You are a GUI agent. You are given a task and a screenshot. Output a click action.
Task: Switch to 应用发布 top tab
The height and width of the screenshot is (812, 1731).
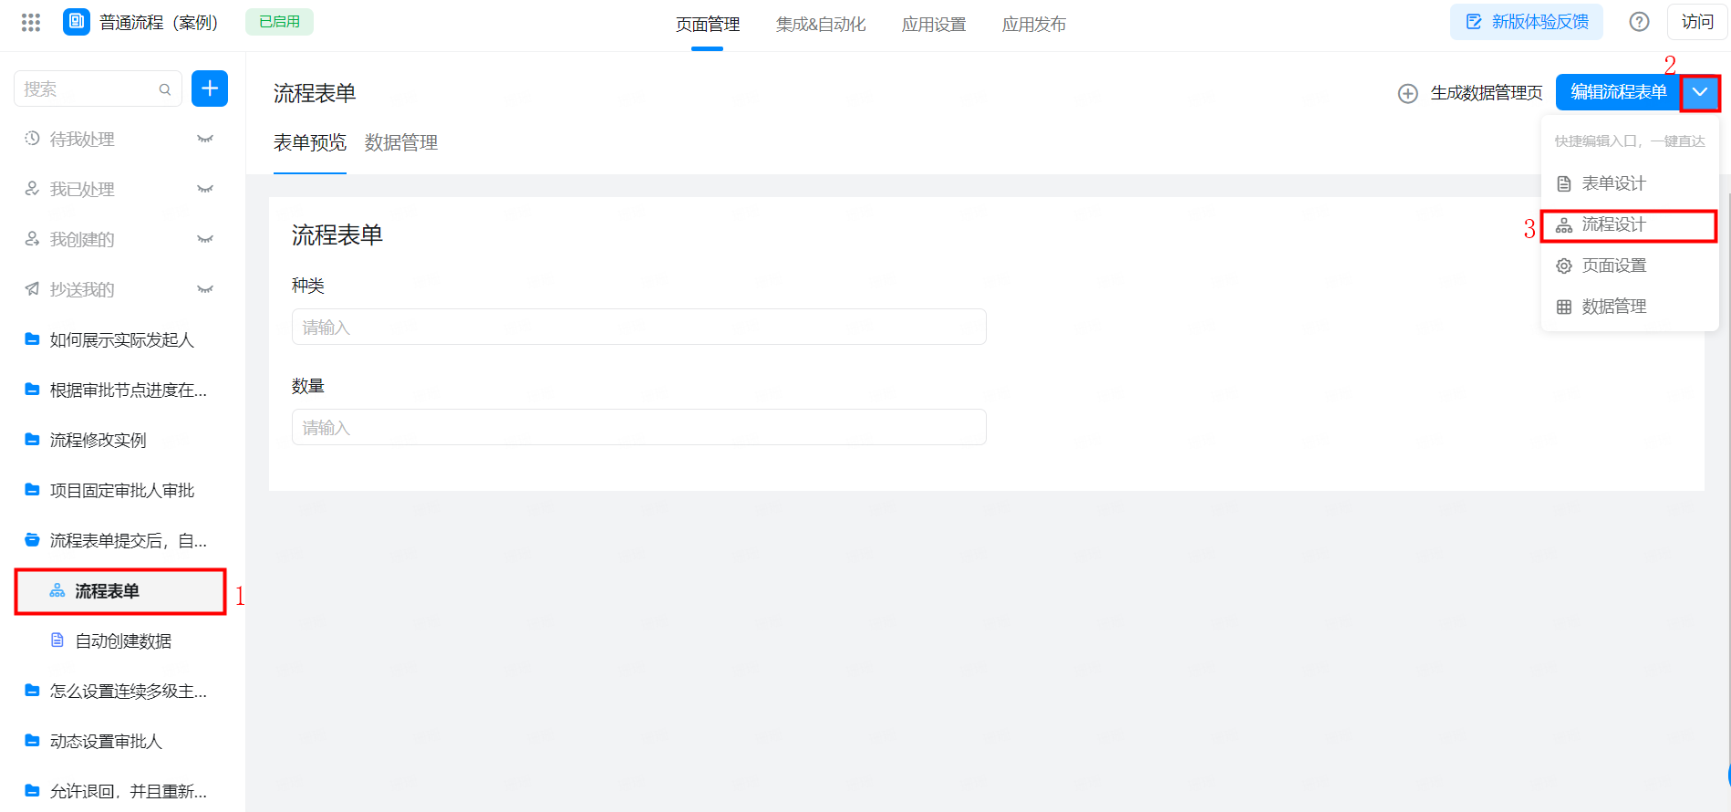[1034, 24]
